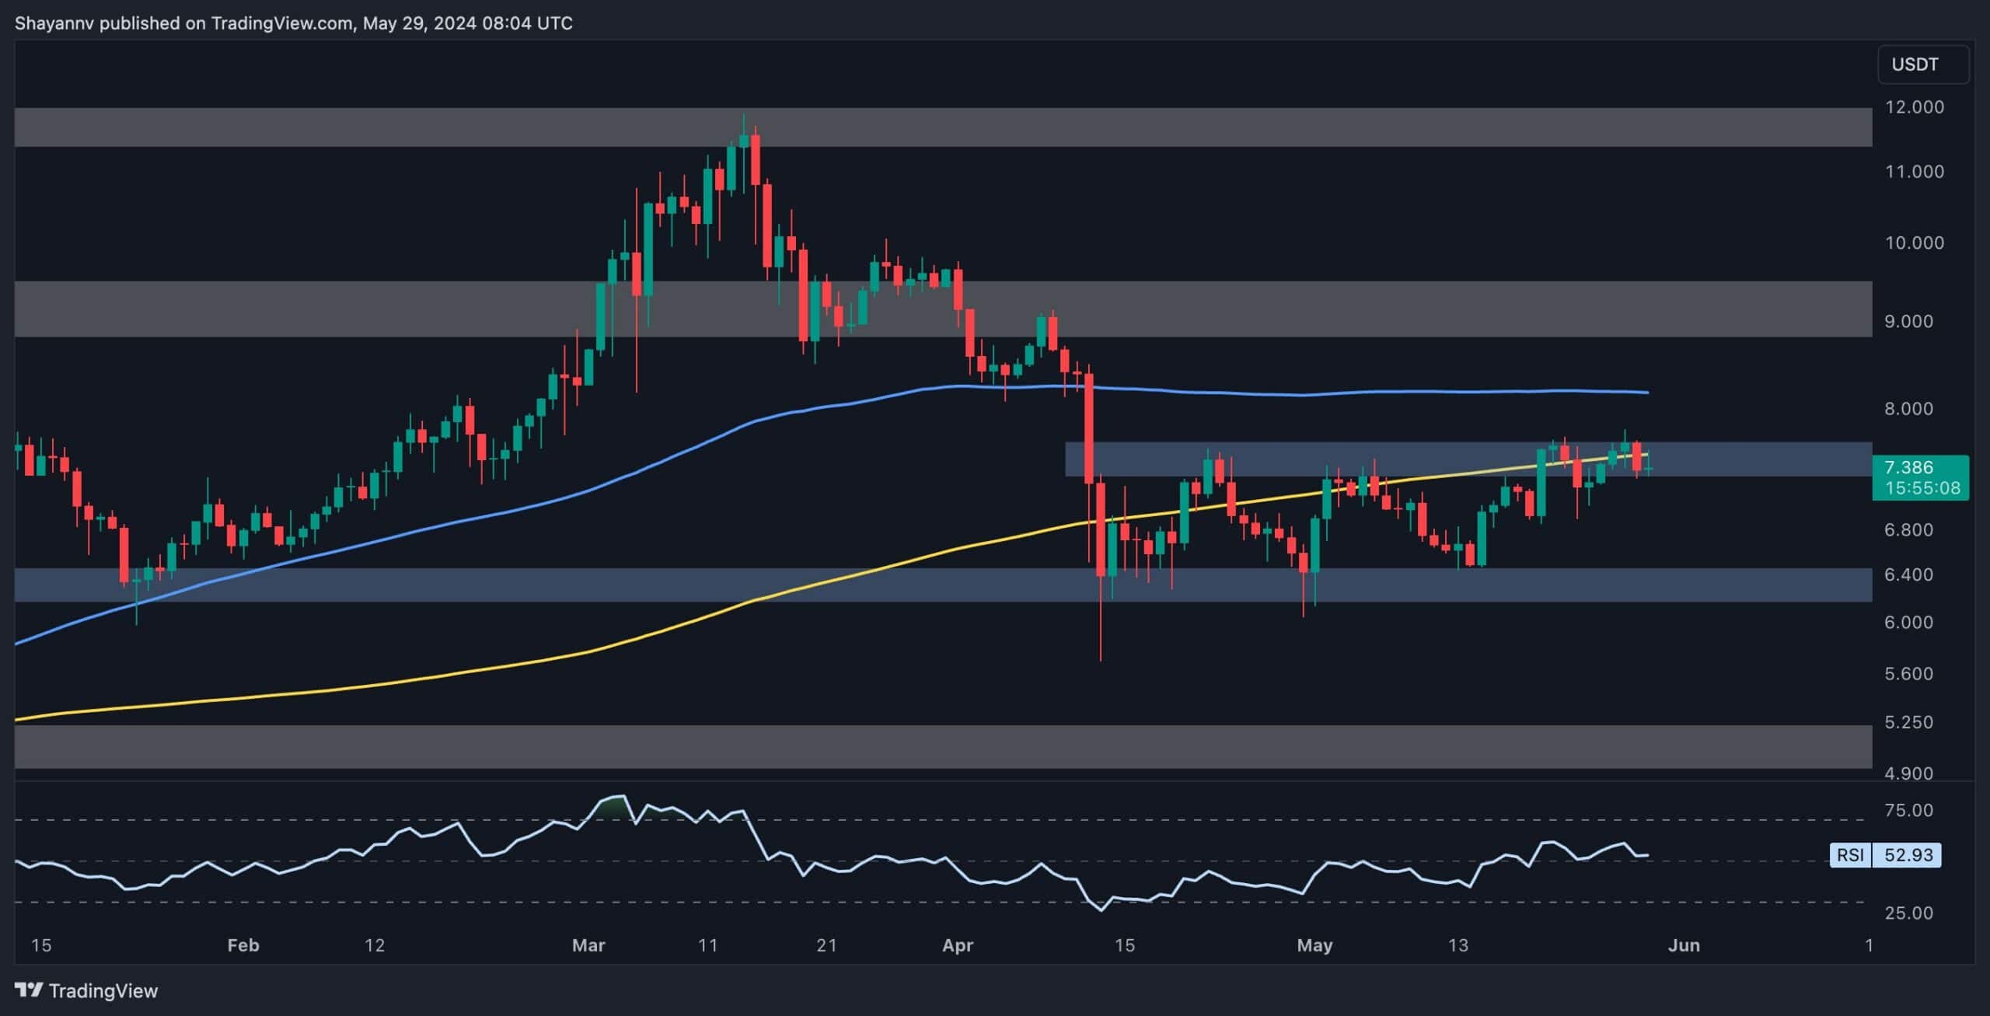Screen dimensions: 1990x1016
Task: Click the TradingView logo icon
Action: click(29, 990)
